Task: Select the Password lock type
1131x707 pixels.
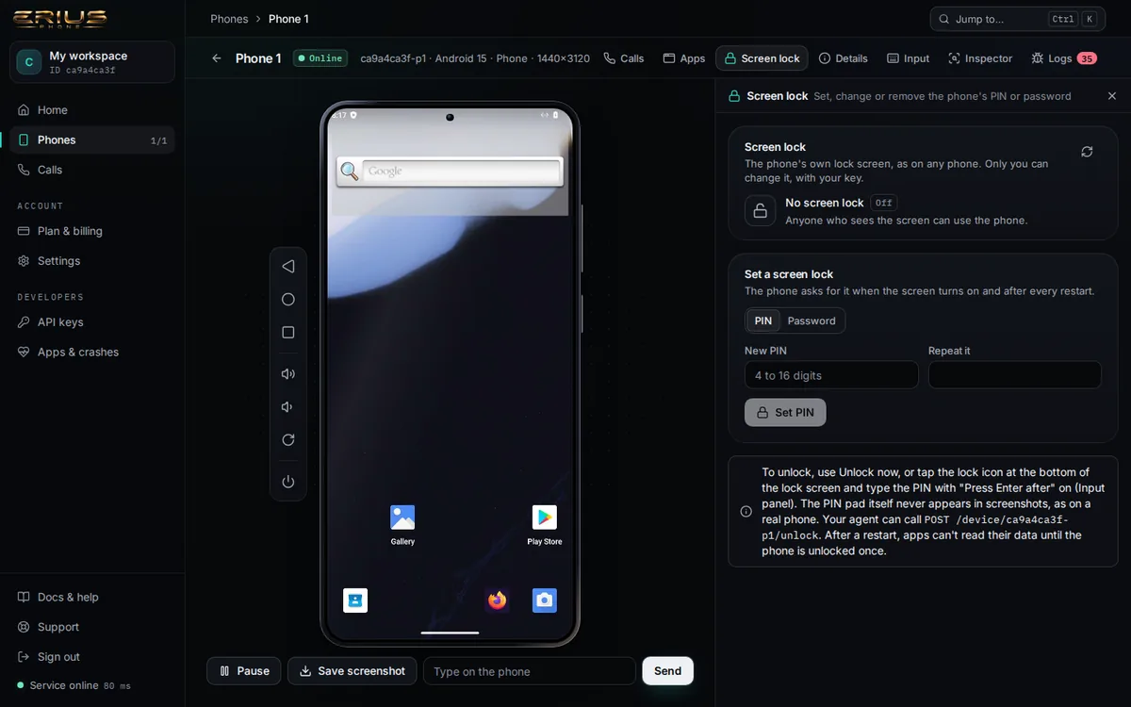Action: pyautogui.click(x=811, y=321)
